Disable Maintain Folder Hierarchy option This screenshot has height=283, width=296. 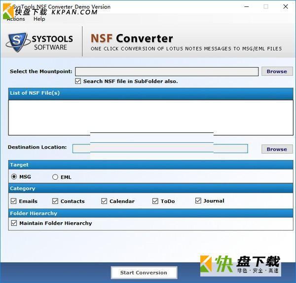coord(14,223)
